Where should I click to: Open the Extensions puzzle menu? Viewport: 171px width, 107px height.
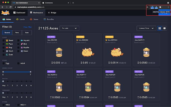pyautogui.click(x=160, y=7)
